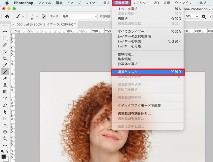
Task: Click the foreground color swatch
Action: [3, 157]
